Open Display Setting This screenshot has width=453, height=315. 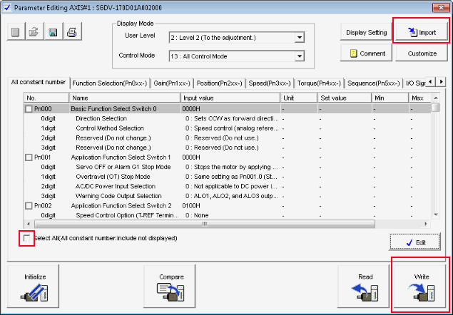[366, 32]
